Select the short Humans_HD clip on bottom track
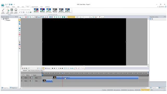Image resolution: width=167 pixels, height=94 pixels. [47, 81]
